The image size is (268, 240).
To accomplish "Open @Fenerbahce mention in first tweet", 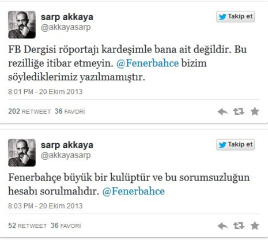I will [x=148, y=63].
